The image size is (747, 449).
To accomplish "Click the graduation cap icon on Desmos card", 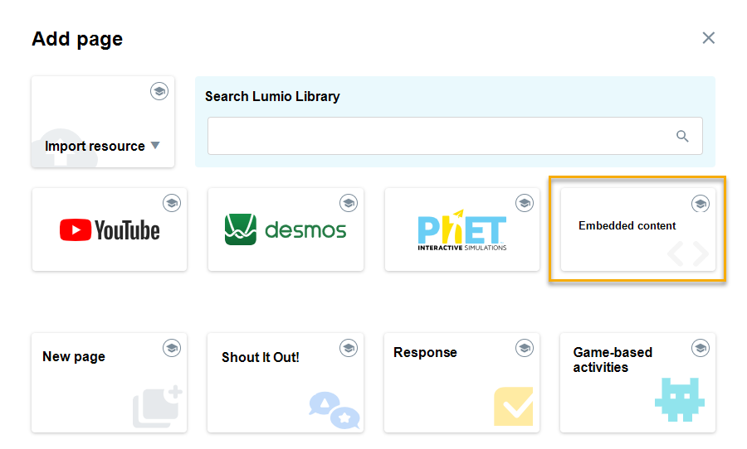I will coord(349,203).
